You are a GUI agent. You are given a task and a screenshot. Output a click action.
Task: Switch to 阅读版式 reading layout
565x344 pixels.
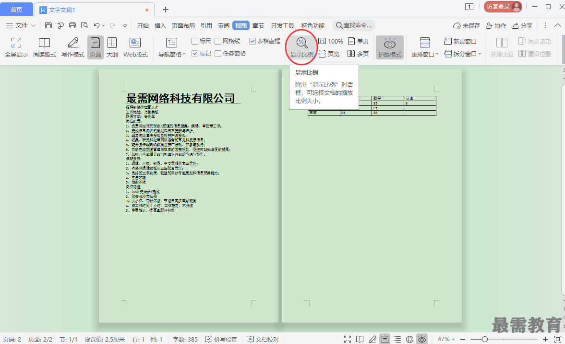point(45,47)
